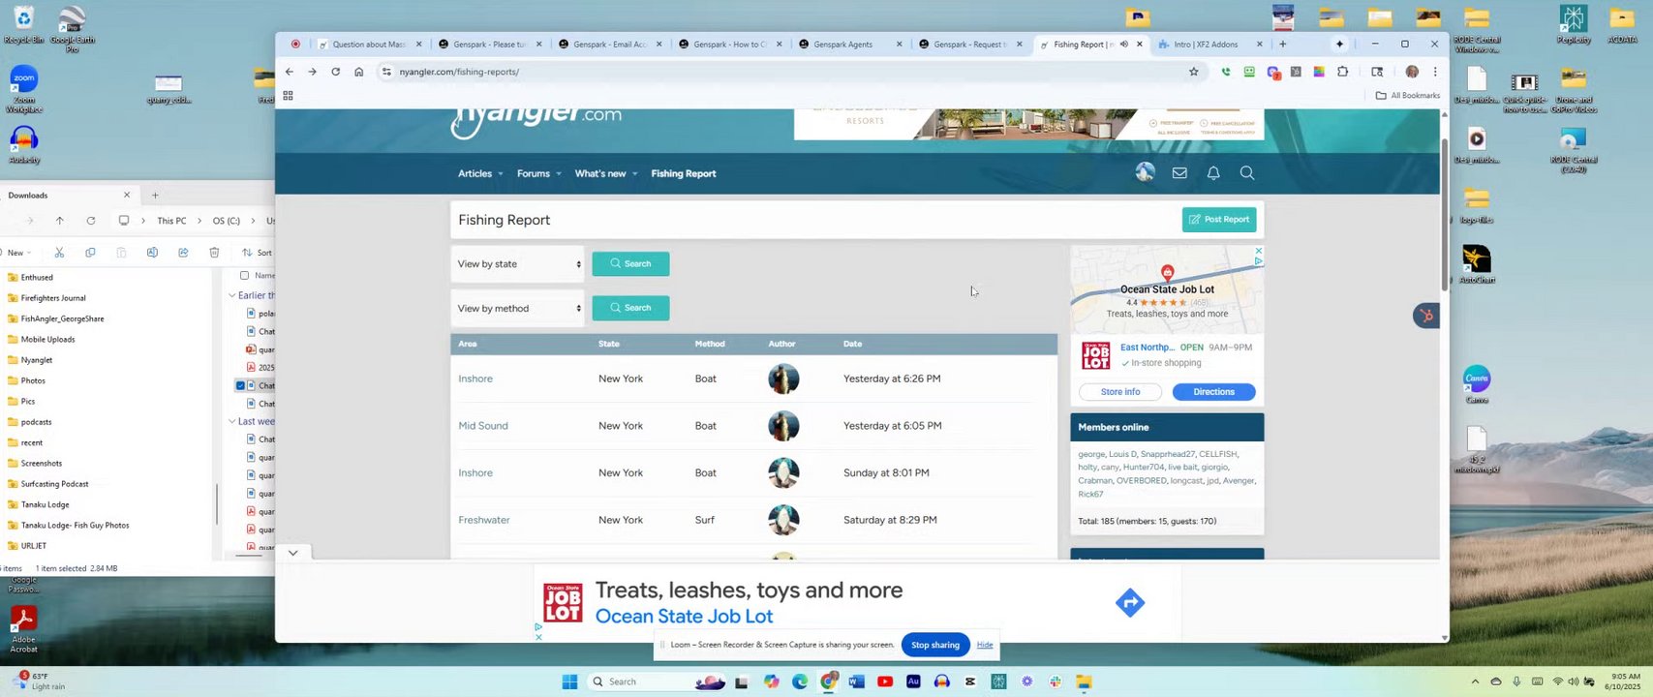Click the rainbow color picker extension icon

[1319, 72]
